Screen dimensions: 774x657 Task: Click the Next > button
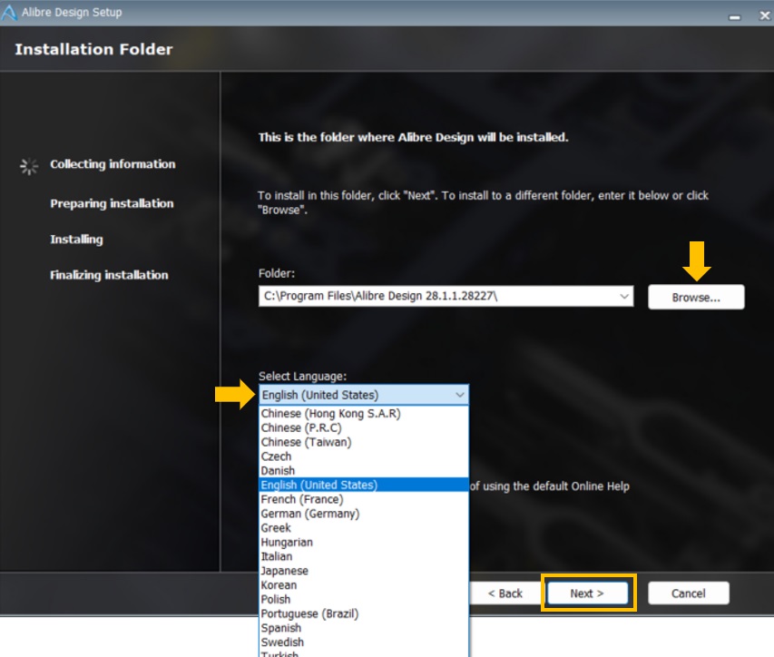click(587, 593)
